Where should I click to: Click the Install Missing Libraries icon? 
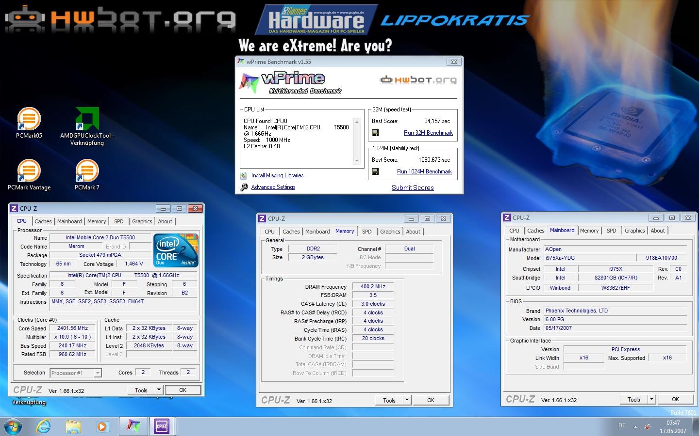(244, 175)
